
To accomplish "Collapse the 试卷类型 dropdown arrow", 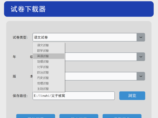I will (x=141, y=37).
